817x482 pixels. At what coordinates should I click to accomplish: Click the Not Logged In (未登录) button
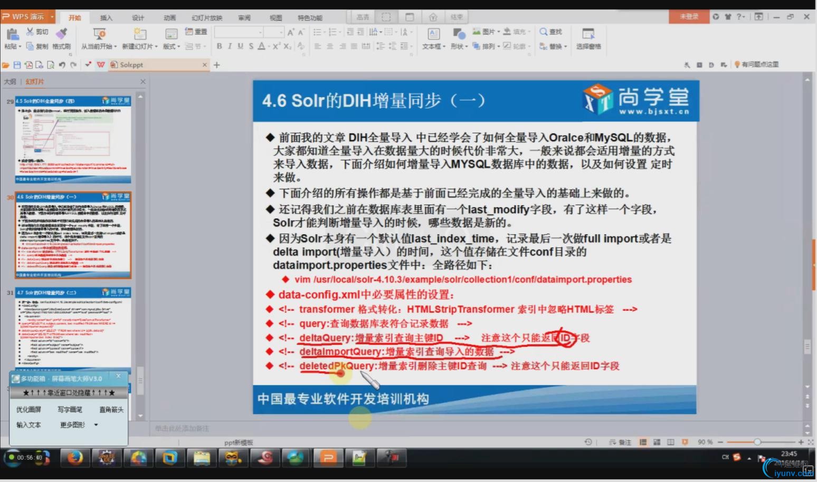point(689,17)
